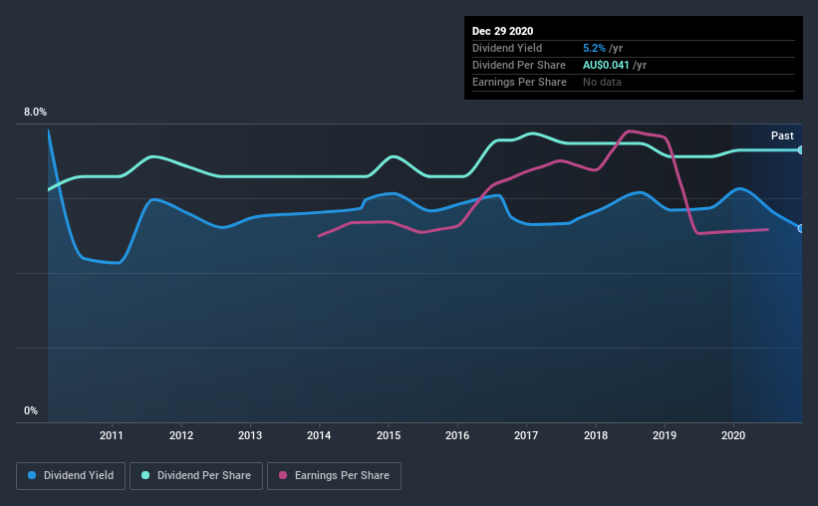Select the Dividend Yield endpoint marker
The image size is (818, 506).
[801, 228]
